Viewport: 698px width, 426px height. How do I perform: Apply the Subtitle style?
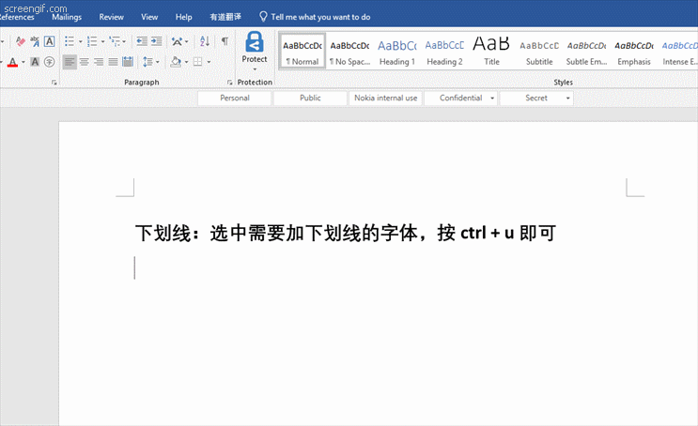click(x=539, y=51)
